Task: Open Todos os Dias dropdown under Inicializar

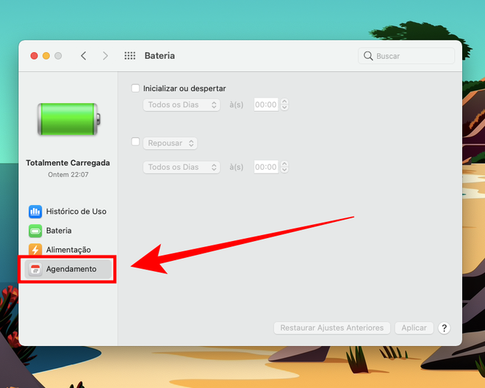Action: click(182, 105)
